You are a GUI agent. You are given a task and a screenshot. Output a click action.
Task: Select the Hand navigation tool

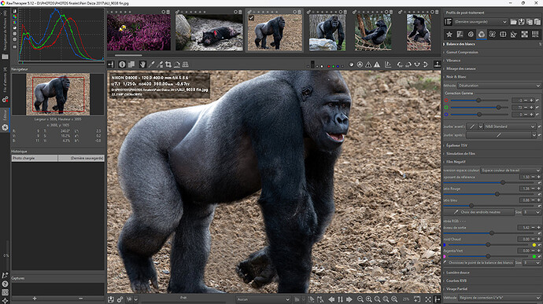[142, 64]
